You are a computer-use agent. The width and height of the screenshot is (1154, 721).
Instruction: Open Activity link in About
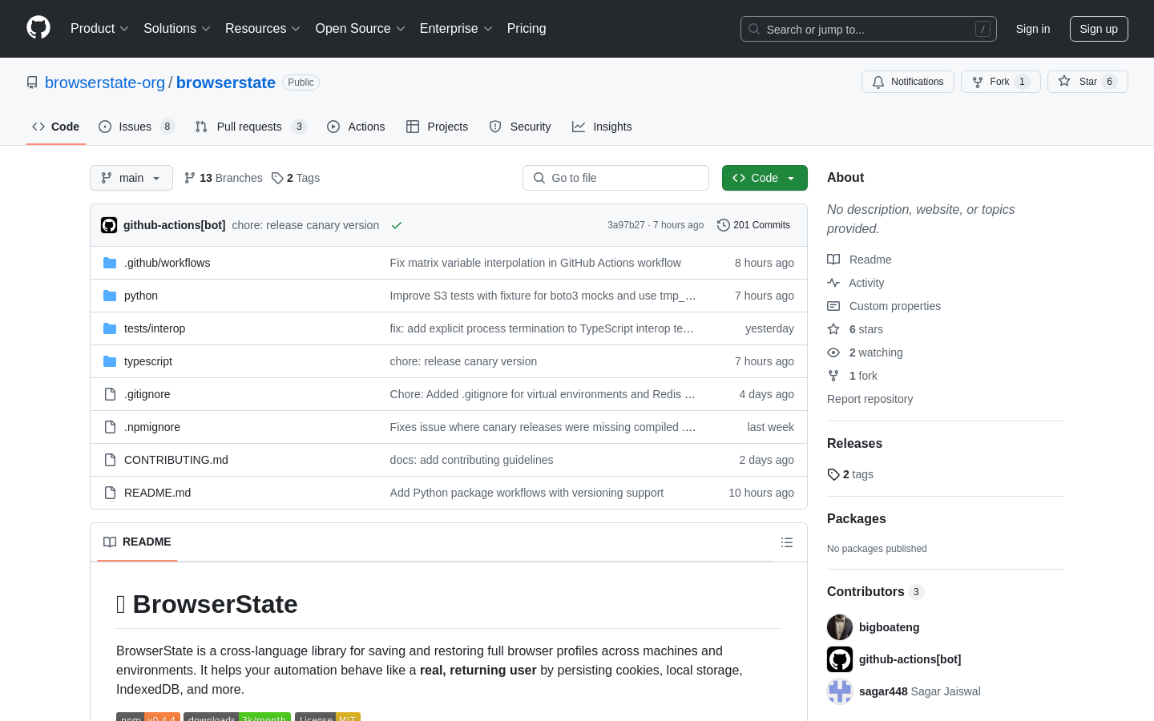(x=856, y=283)
